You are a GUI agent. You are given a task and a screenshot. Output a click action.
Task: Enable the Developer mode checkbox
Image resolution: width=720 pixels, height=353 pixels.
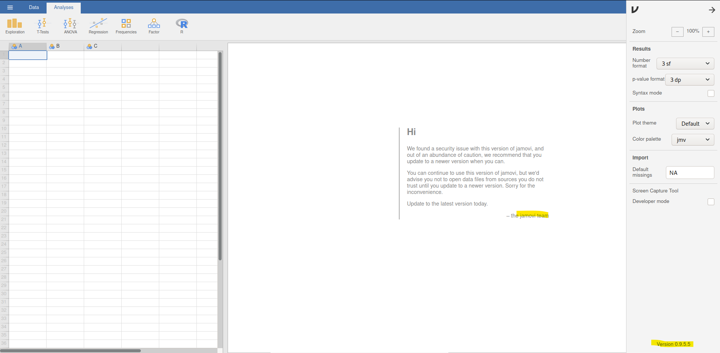coord(711,202)
